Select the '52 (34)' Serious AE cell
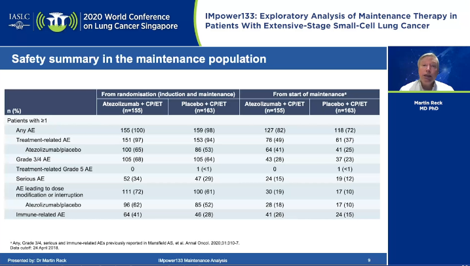The image size is (470, 266). (132, 178)
